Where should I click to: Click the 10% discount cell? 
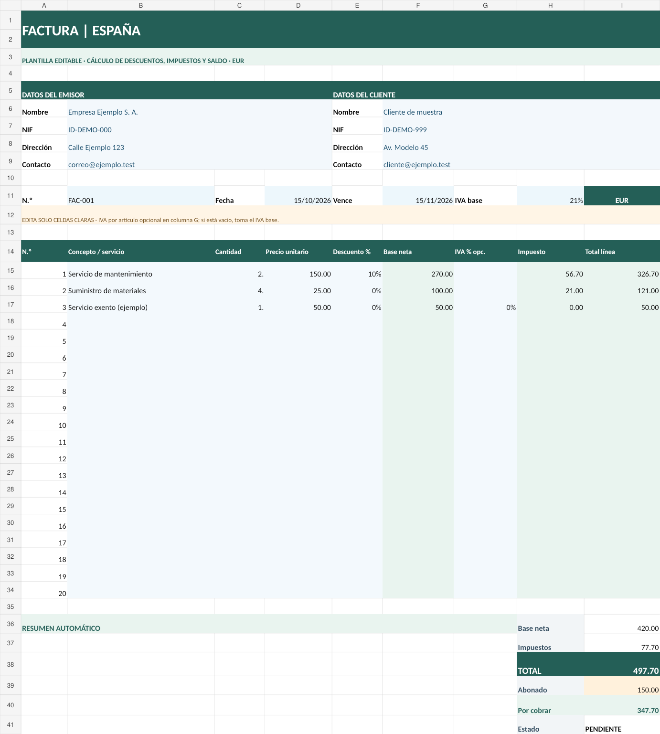pos(357,271)
